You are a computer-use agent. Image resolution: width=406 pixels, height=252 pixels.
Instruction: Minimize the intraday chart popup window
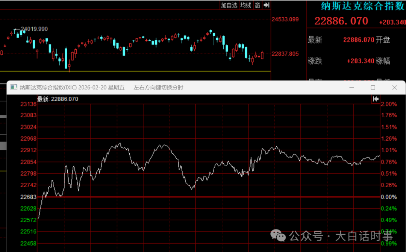[x=351, y=88]
